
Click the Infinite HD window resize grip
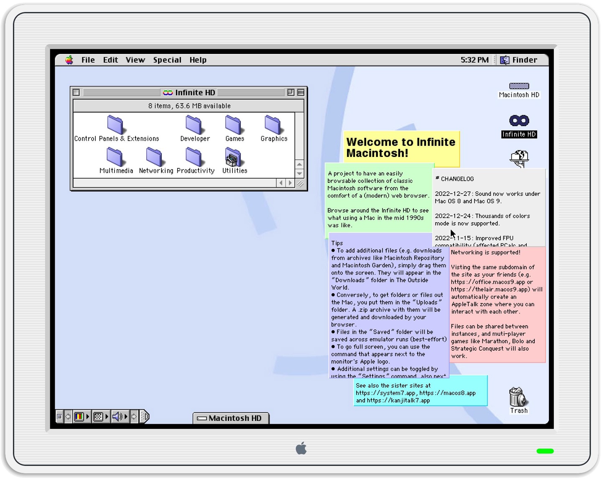[300, 183]
